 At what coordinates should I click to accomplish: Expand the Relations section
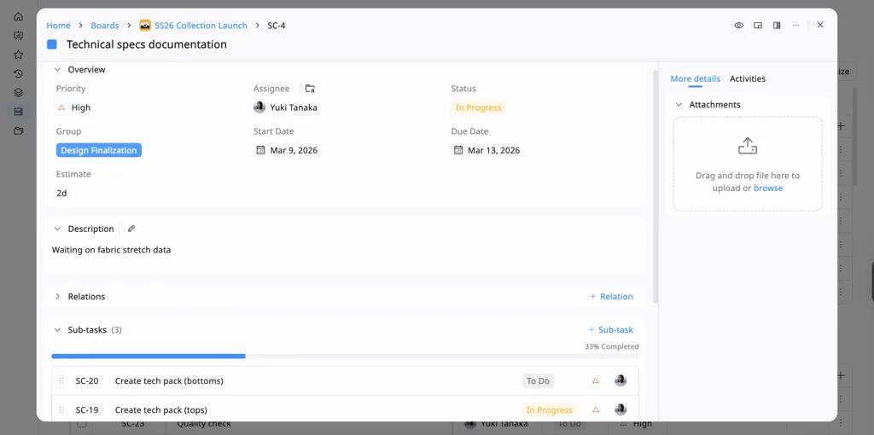[x=58, y=297]
